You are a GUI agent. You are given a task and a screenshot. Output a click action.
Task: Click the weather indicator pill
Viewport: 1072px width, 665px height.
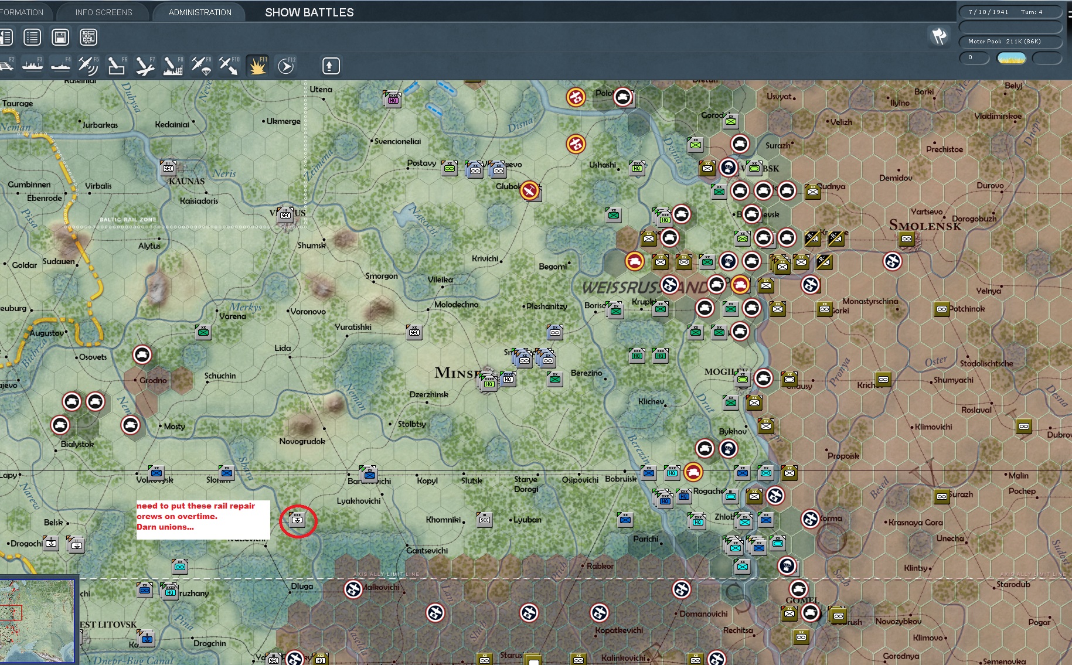coord(1011,58)
